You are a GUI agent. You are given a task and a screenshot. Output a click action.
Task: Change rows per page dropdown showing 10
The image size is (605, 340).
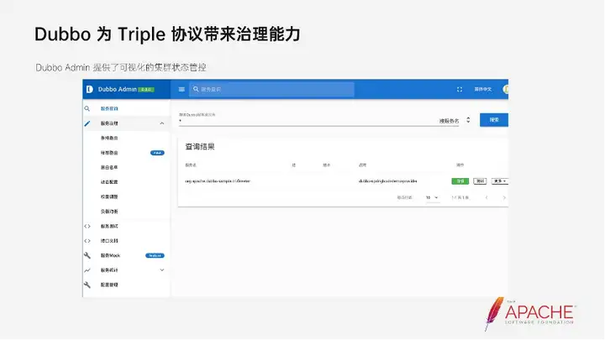pos(432,198)
